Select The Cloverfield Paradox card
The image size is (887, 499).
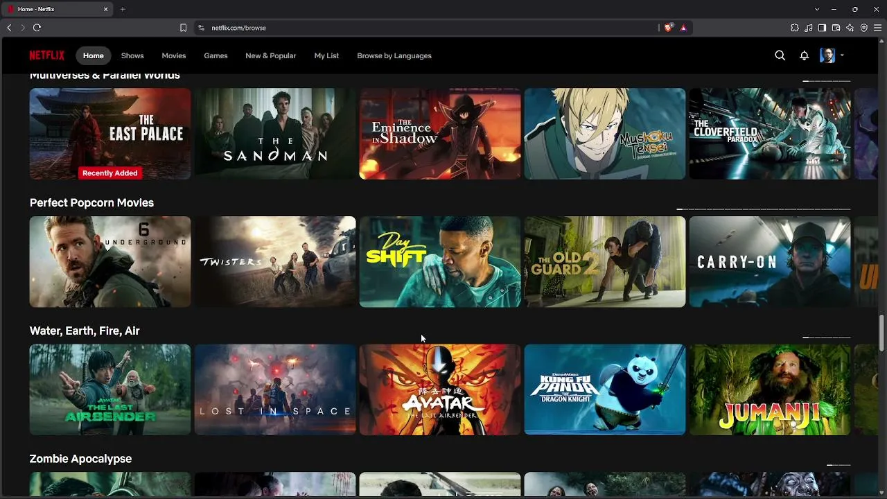770,134
